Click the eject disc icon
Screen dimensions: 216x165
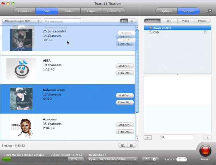[146, 159]
